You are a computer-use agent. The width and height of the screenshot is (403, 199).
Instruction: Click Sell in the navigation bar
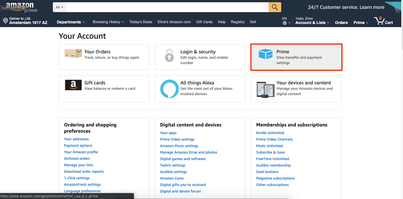point(253,22)
